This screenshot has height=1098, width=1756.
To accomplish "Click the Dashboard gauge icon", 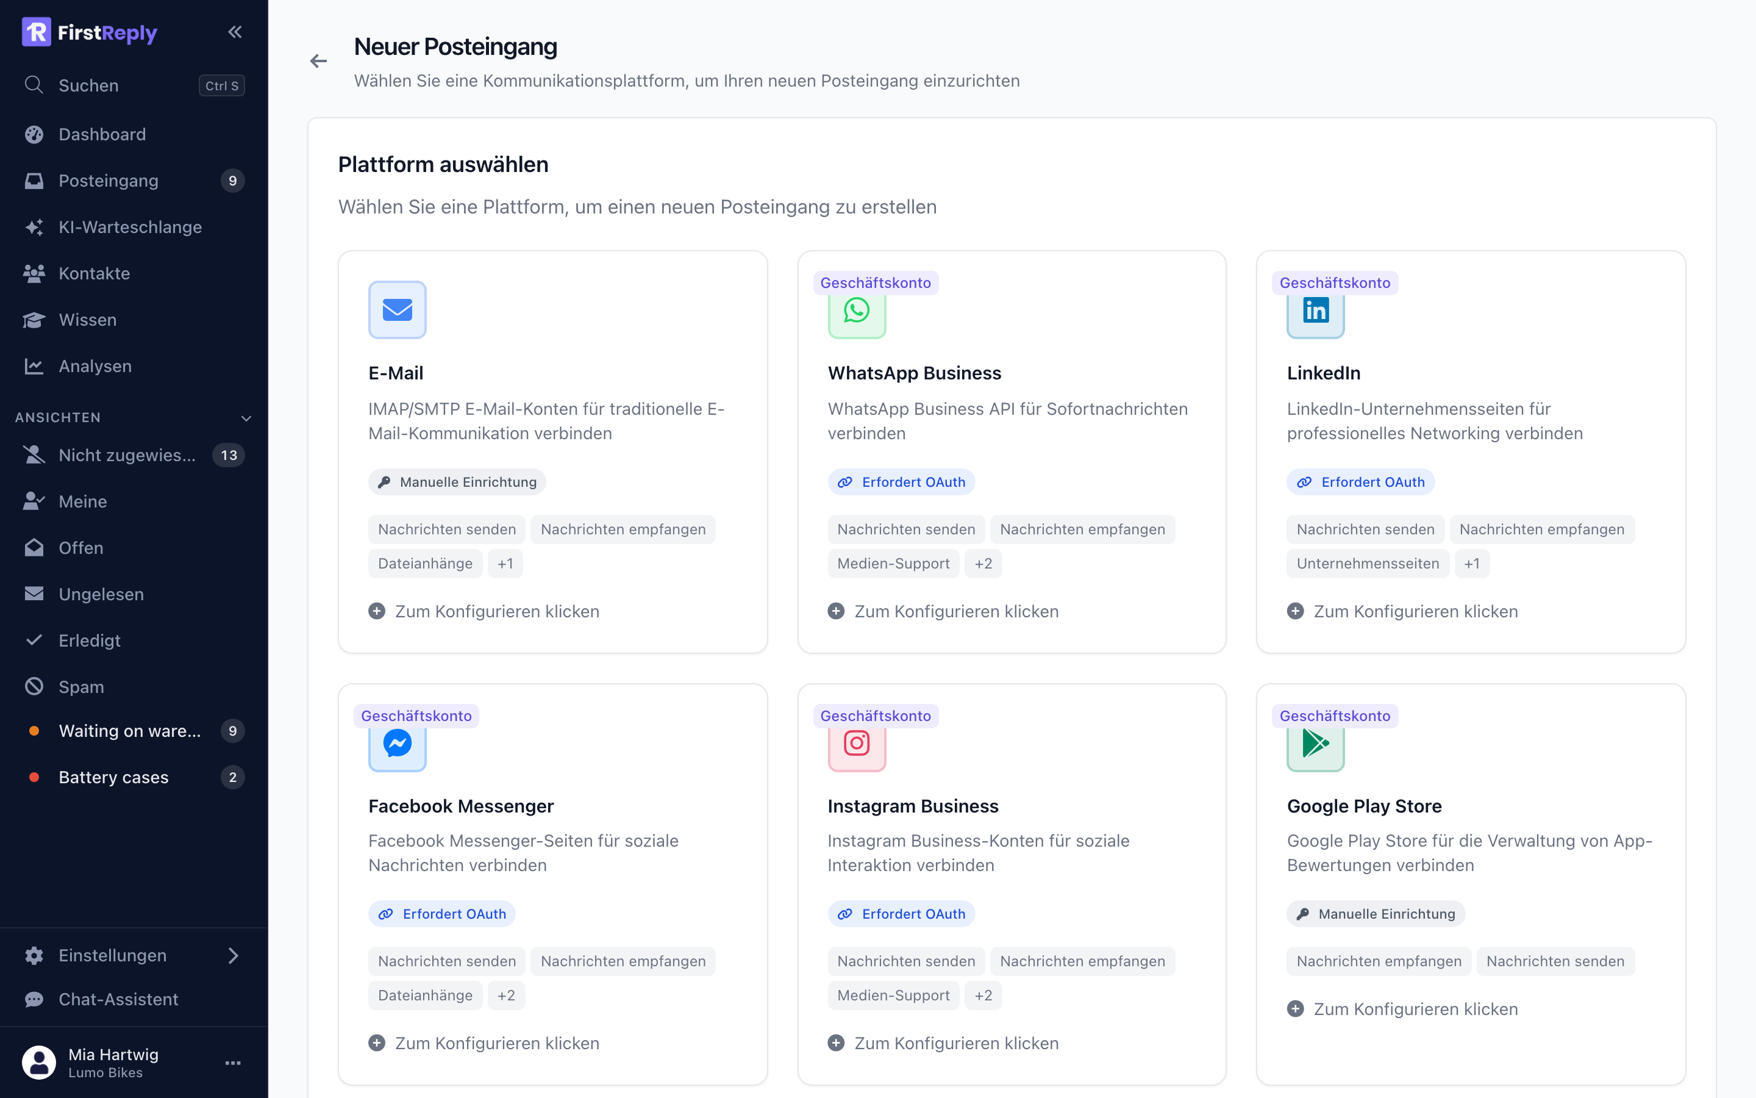I will click(x=34, y=134).
